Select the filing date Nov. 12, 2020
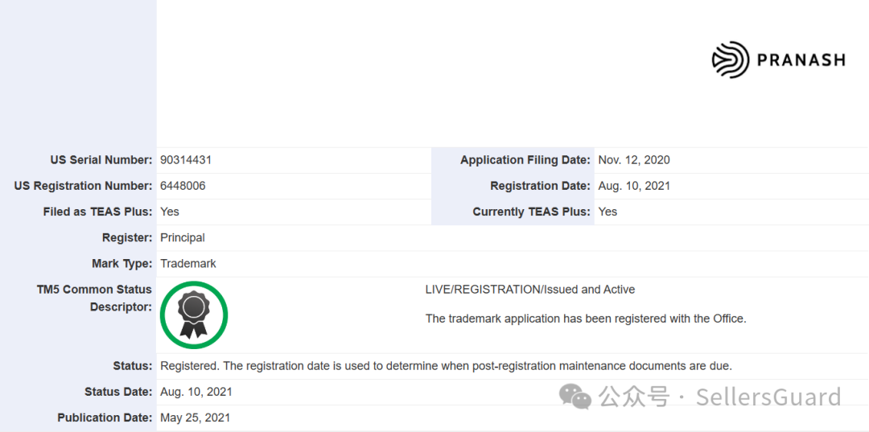Screen dimensions: 869x432 point(634,160)
